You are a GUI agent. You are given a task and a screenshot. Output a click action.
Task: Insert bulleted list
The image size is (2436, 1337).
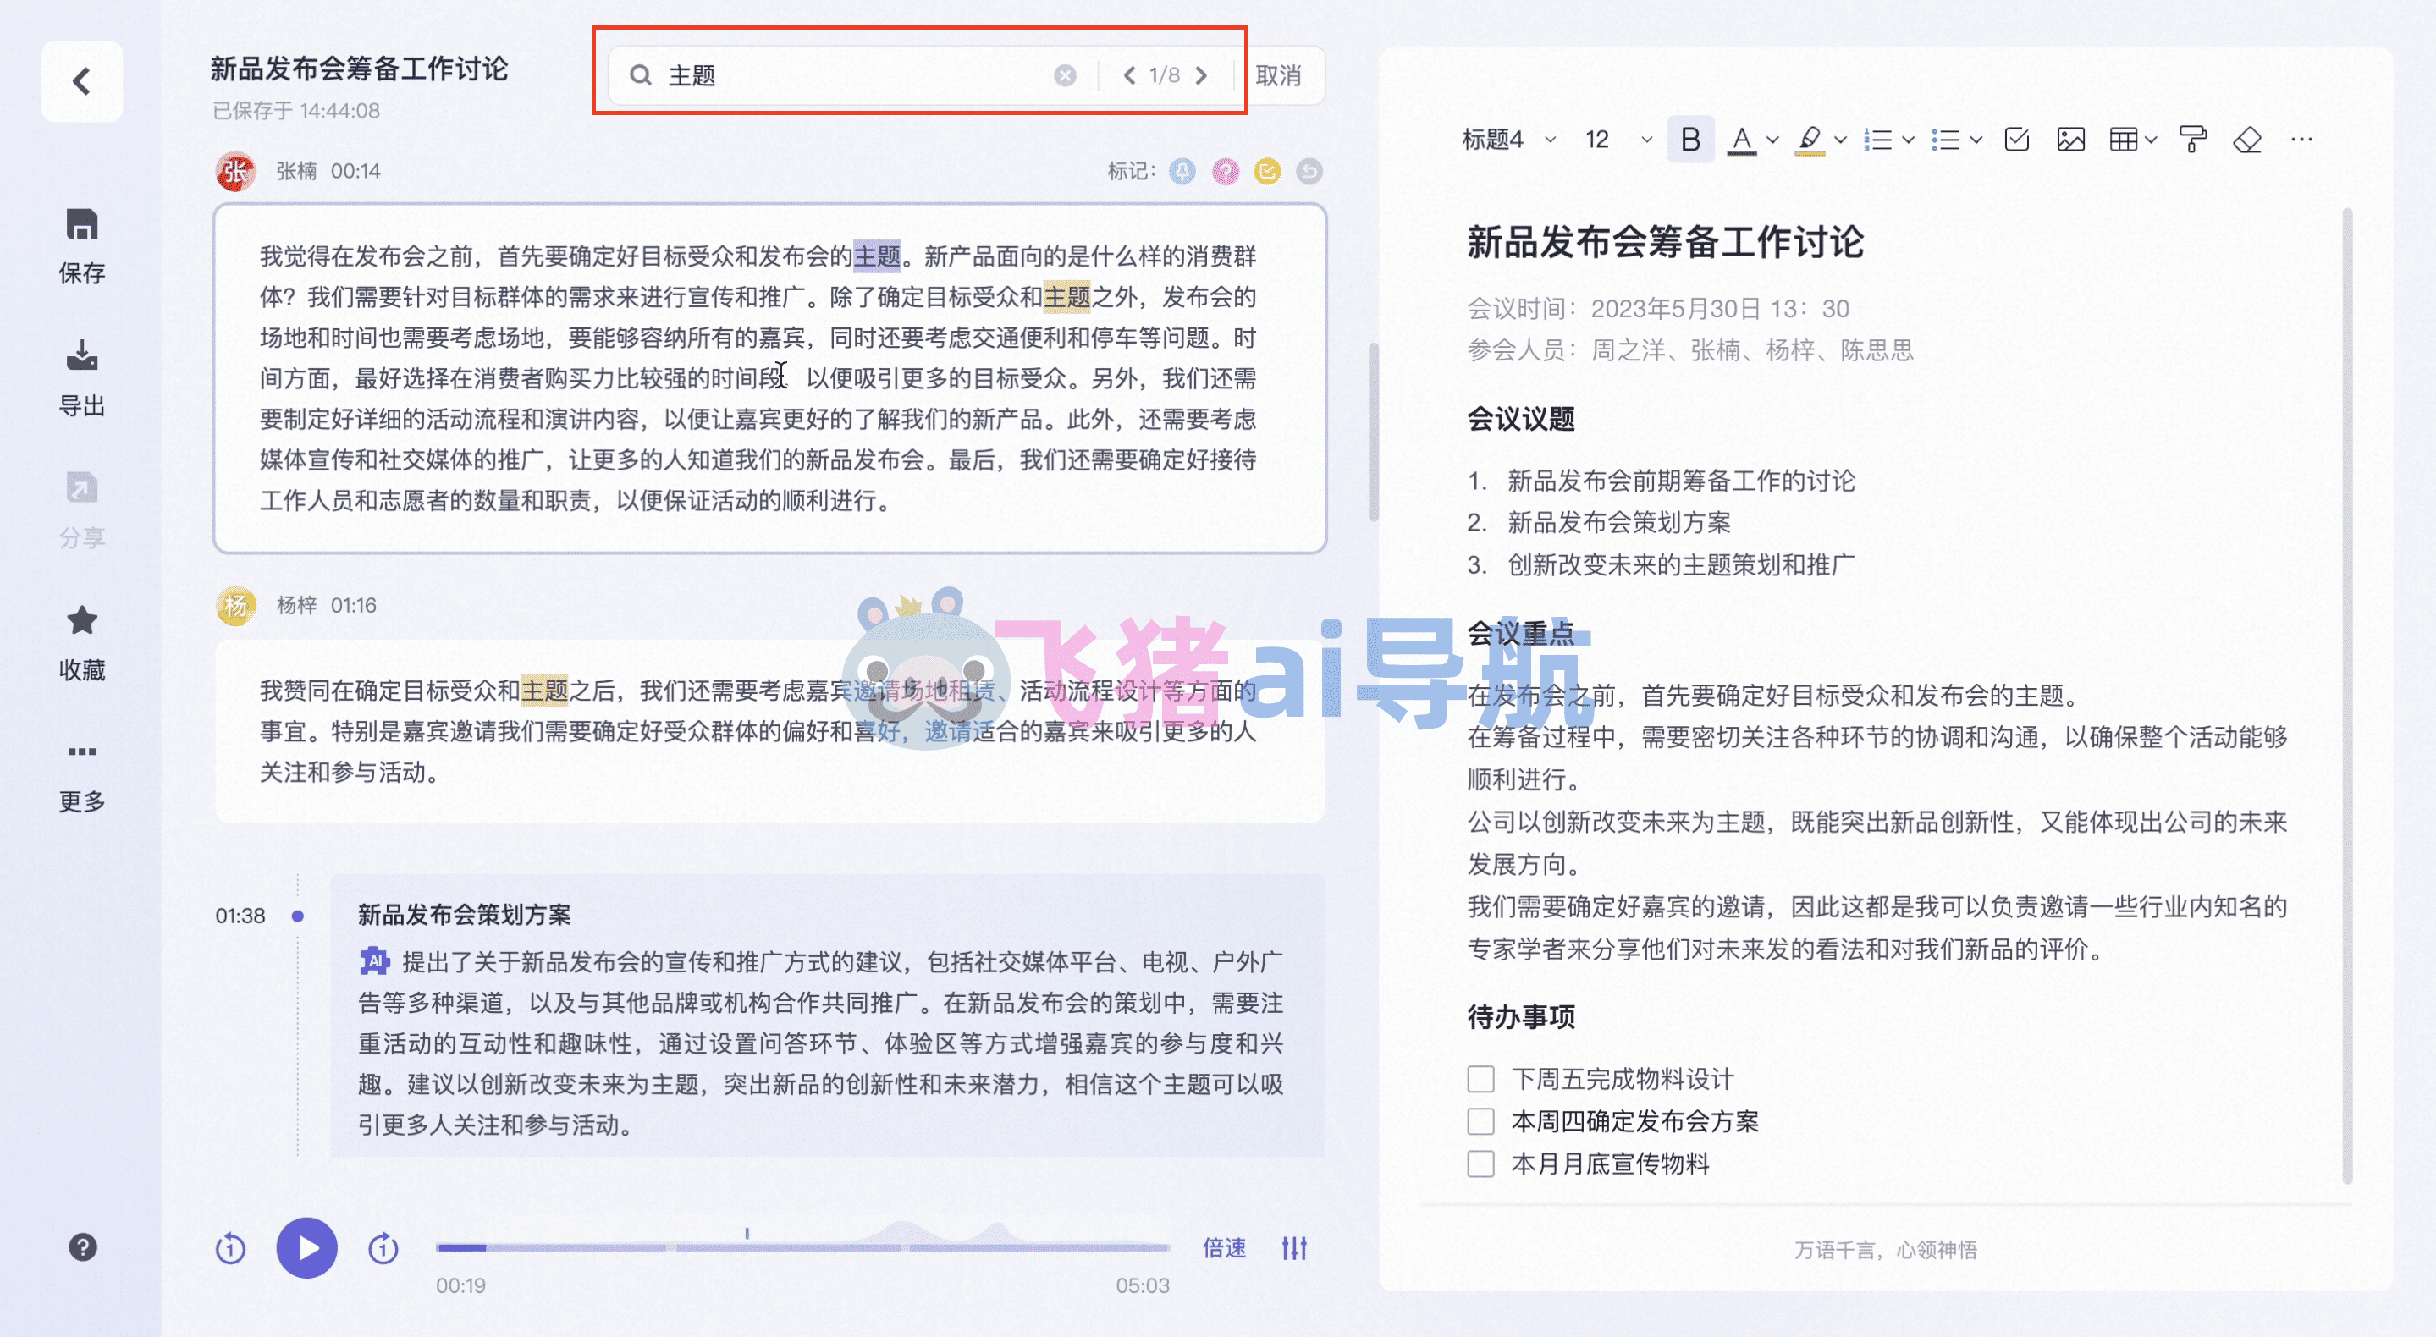coord(1945,140)
